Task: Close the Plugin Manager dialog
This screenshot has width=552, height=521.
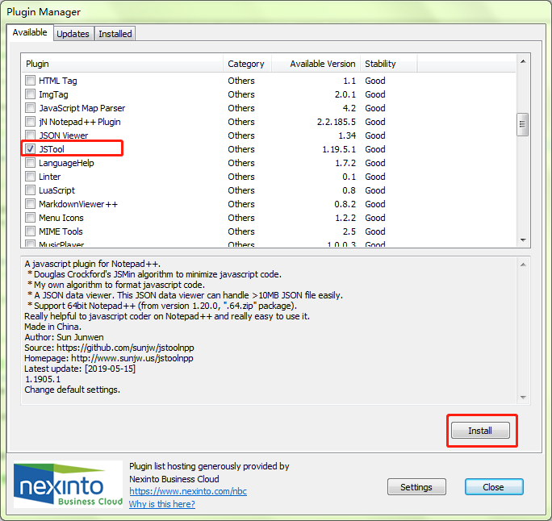Action: coord(494,487)
